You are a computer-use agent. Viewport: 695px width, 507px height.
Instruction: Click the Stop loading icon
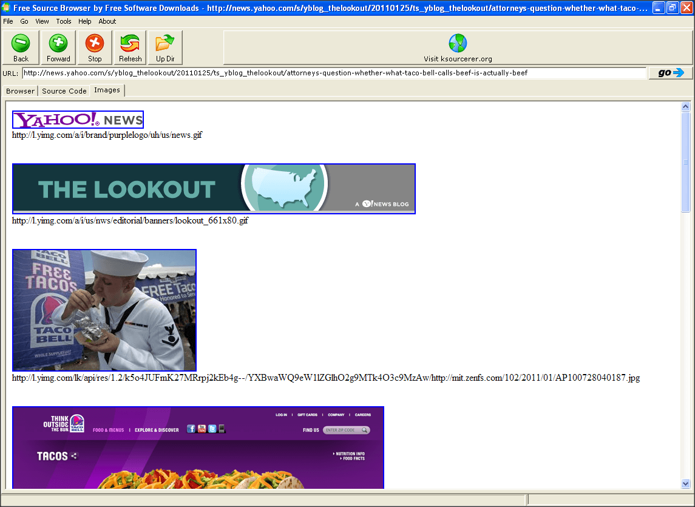point(94,43)
